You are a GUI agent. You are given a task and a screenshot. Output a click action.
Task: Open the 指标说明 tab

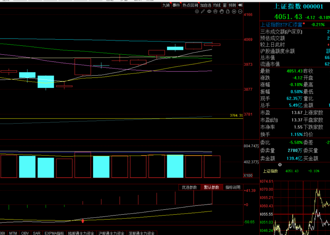pos(233,187)
